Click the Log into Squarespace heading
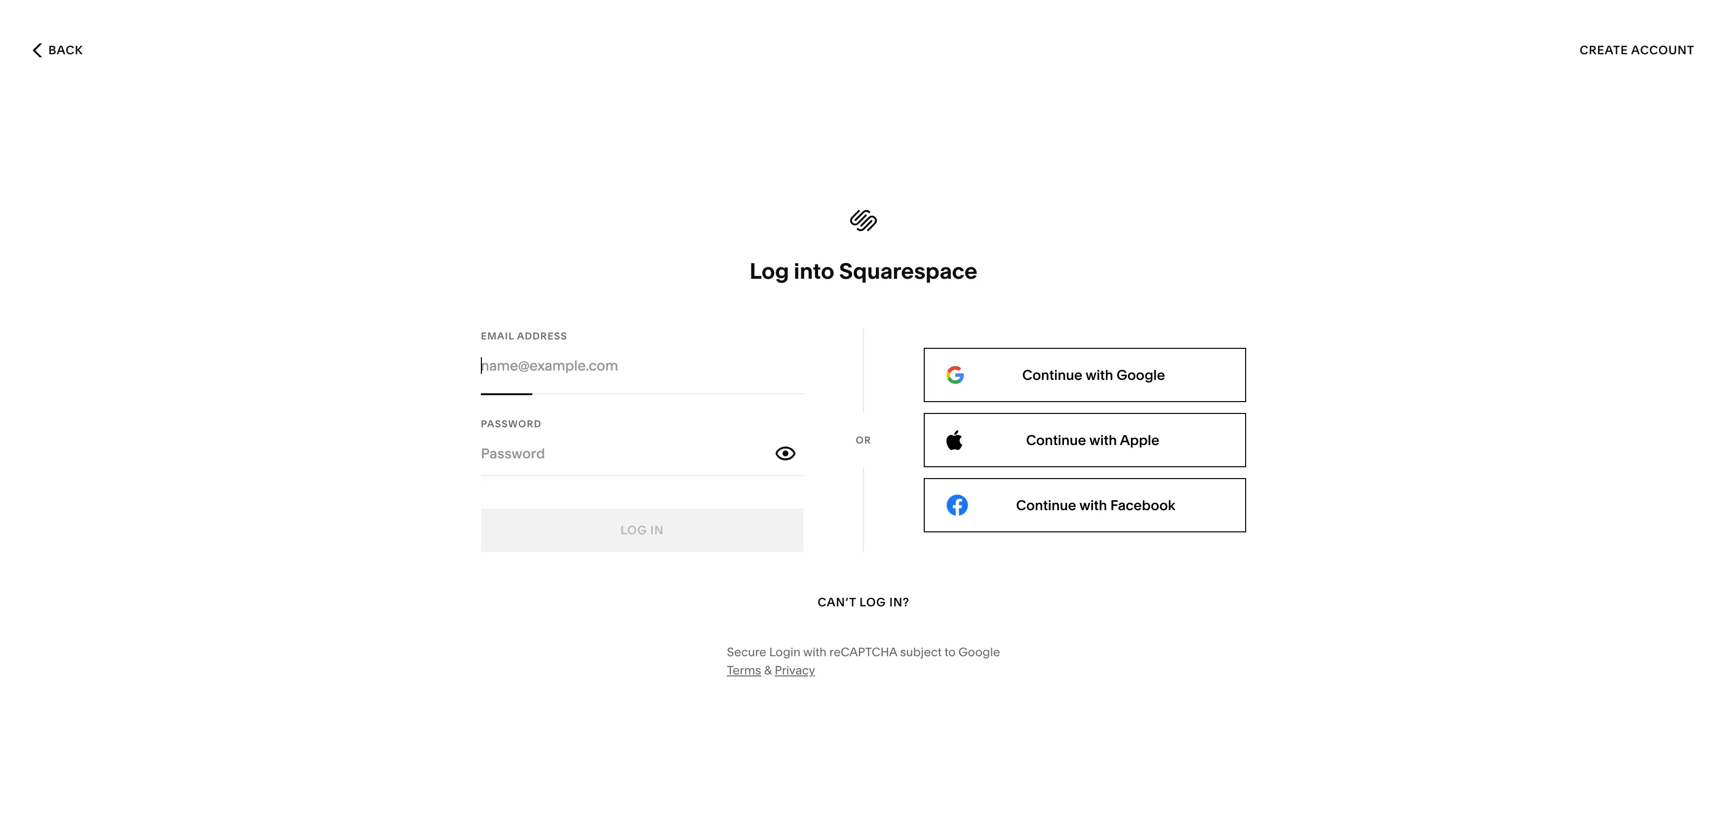Screen dimensions: 1727x820 (863, 271)
